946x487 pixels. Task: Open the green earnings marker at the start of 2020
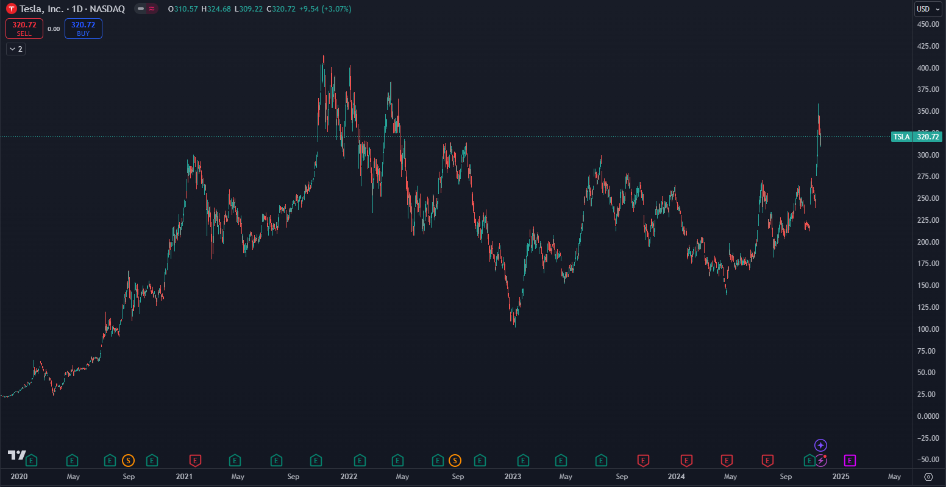pos(31,460)
